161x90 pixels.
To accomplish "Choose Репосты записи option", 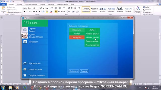I will [92, 45].
